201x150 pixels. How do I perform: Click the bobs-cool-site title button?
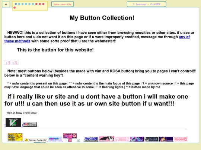pyautogui.click(x=63, y=4)
